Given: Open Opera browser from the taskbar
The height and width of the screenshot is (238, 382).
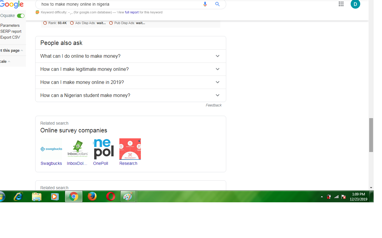Looking at the screenshot, I should coord(111,197).
